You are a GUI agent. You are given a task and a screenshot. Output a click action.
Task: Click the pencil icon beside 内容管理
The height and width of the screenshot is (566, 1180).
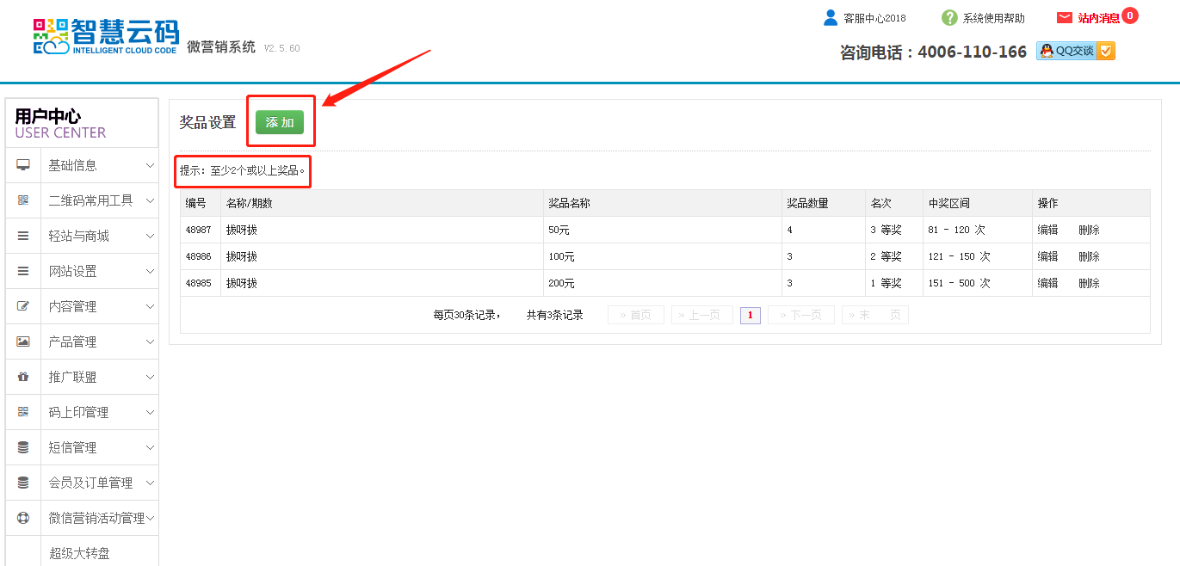point(23,306)
